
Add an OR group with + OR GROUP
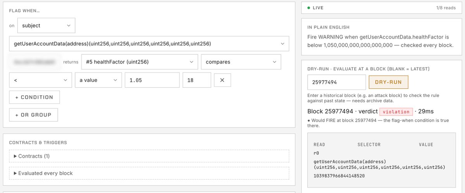(x=33, y=115)
